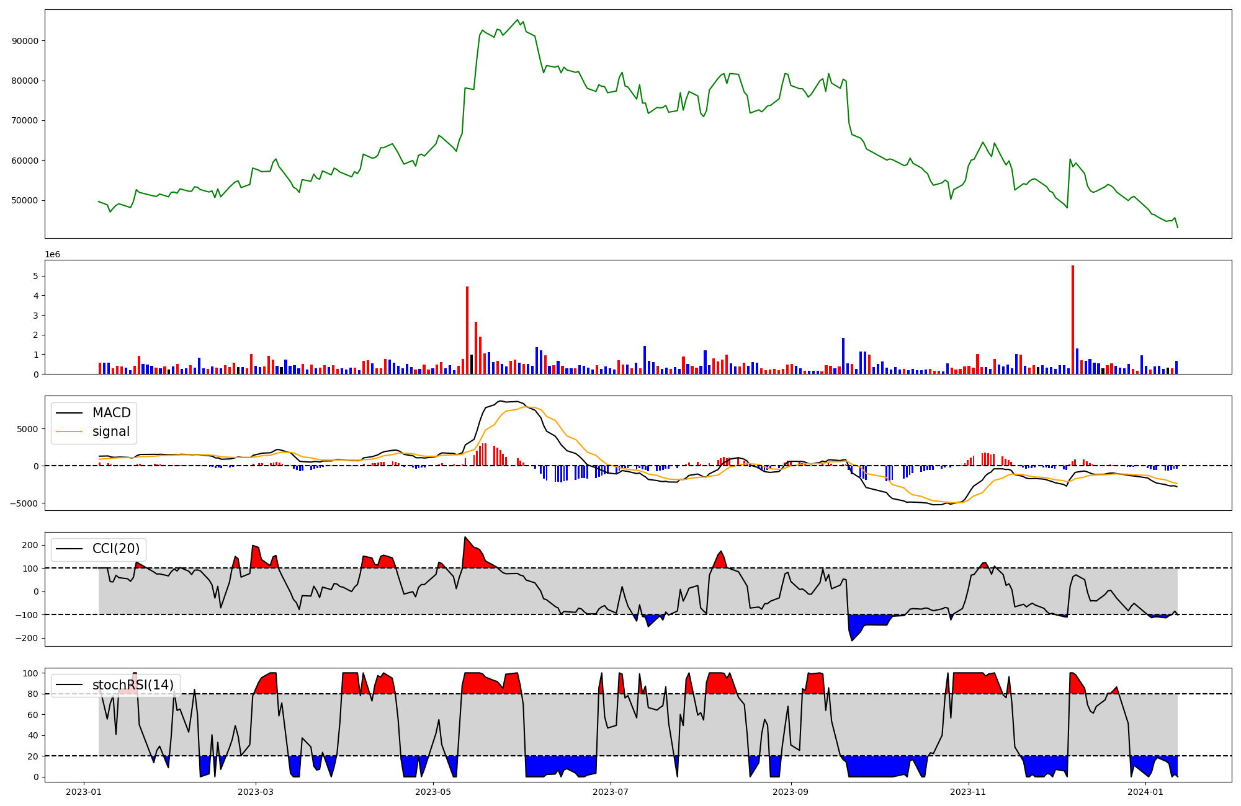Click the 2024-01 x-axis date label
The image size is (1241, 806).
pos(1145,792)
